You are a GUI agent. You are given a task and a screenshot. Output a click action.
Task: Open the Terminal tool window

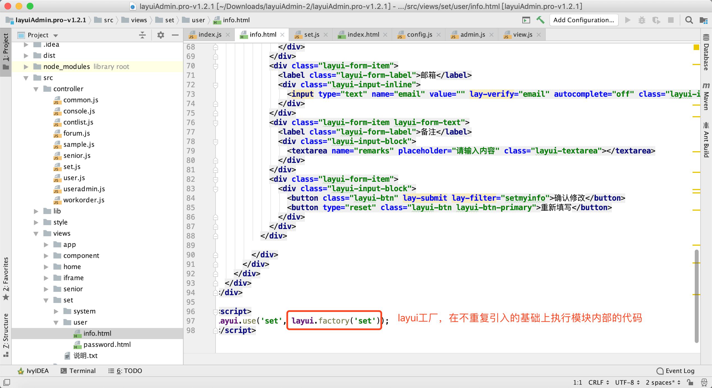click(78, 371)
